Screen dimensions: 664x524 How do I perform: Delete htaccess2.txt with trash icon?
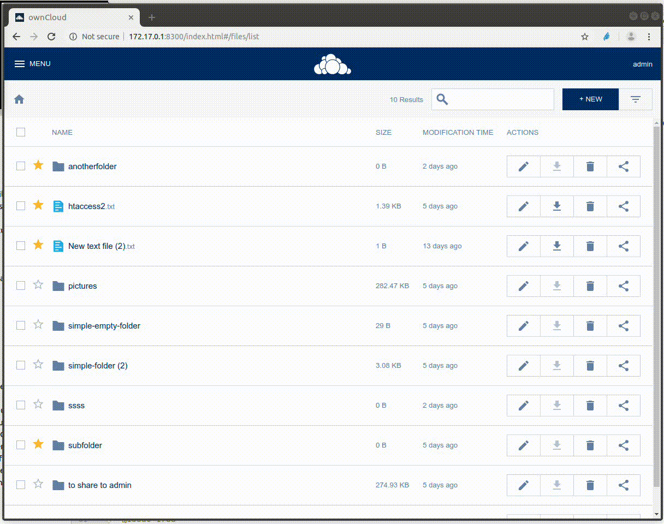coord(590,206)
